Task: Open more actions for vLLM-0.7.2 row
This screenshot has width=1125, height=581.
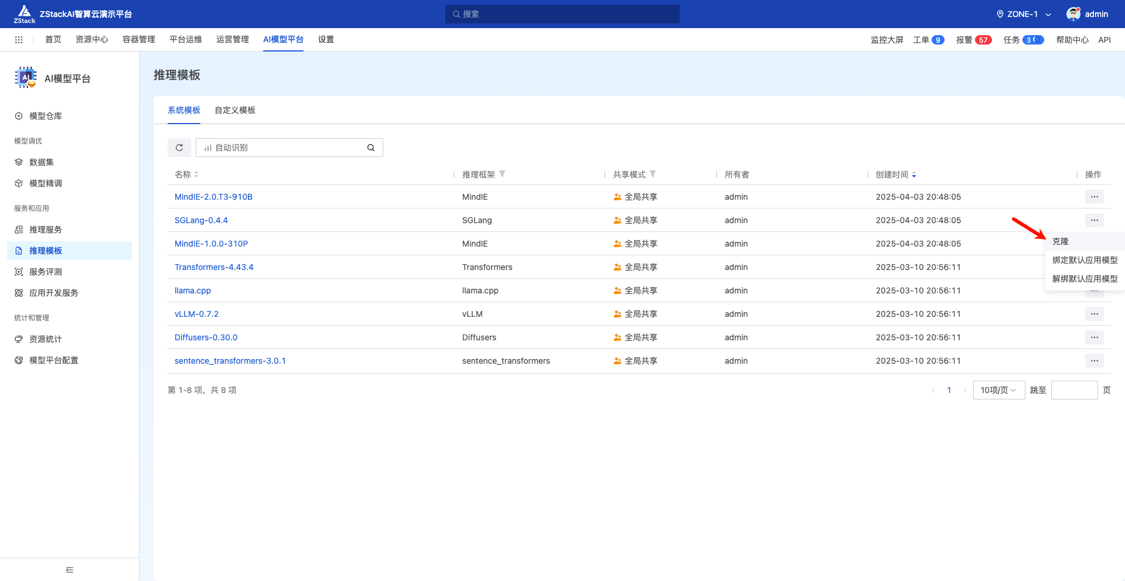Action: click(x=1095, y=314)
